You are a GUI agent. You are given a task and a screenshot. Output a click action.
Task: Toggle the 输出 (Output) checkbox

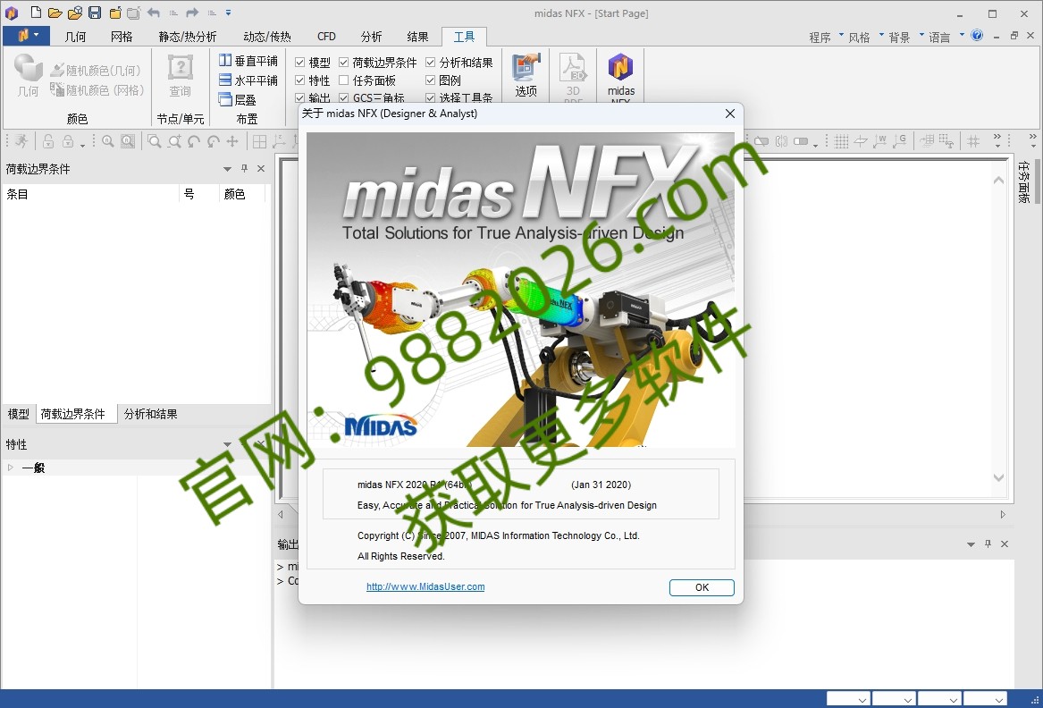(300, 97)
